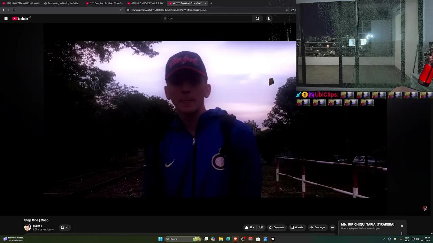Bookmark this page via bookmark icon
Viewport: 433px width, 243px height.
coord(121,10)
